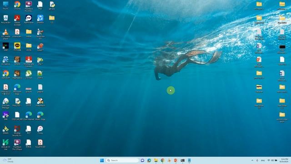Select the Zive Data Manager shortcut
This screenshot has width=291, height=164.
tap(6, 103)
